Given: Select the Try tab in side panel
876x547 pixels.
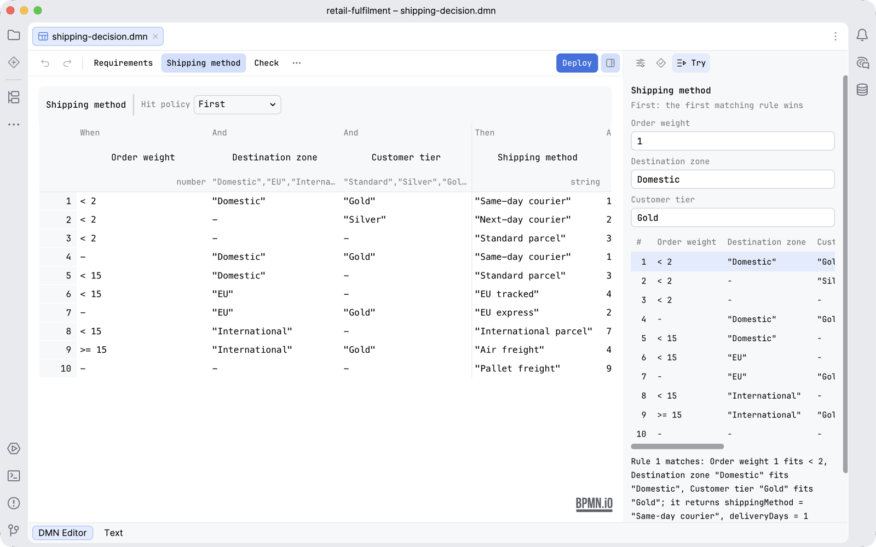Looking at the screenshot, I should point(691,63).
